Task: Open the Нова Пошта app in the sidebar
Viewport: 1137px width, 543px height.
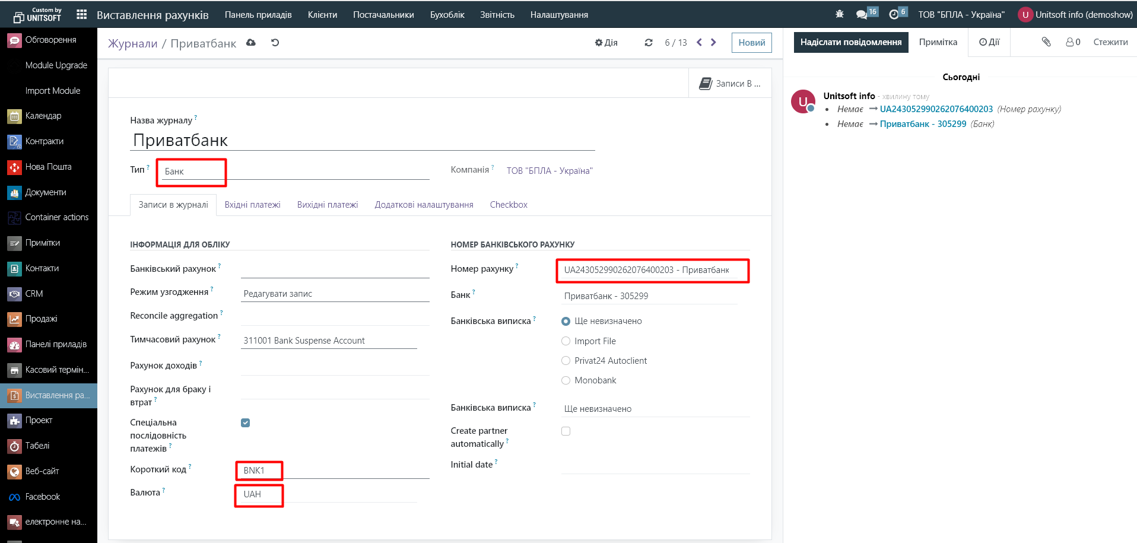Action: [48, 167]
